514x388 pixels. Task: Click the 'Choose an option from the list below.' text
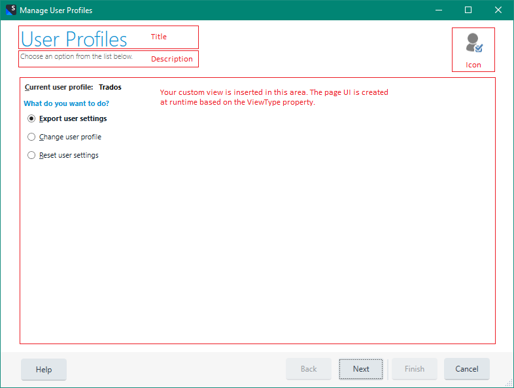pos(77,56)
